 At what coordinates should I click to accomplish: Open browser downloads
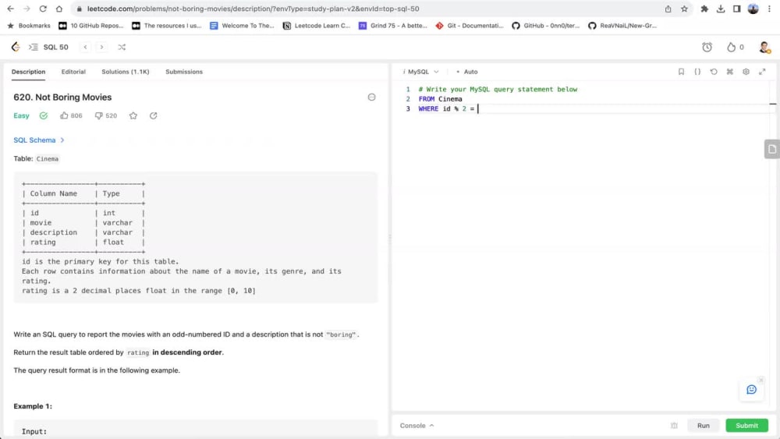coord(720,9)
